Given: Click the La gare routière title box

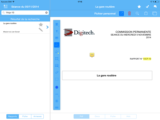Looking at the screenshot, I should coord(107,75).
